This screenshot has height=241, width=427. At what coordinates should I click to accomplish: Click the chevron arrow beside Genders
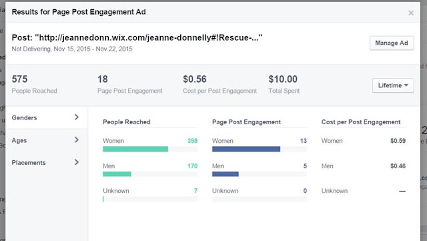[x=77, y=117]
